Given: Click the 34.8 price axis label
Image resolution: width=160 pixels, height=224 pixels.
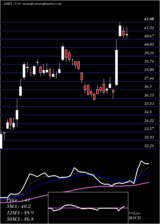Looking at the screenshot, I should (148, 112).
